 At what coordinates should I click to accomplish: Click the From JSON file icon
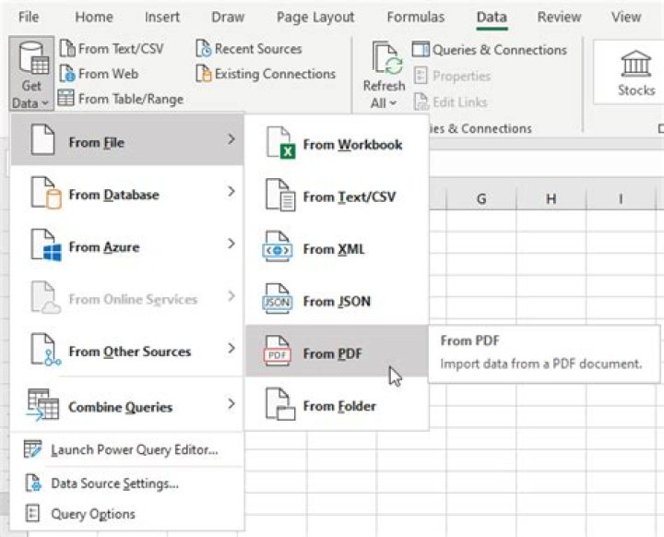click(x=278, y=299)
